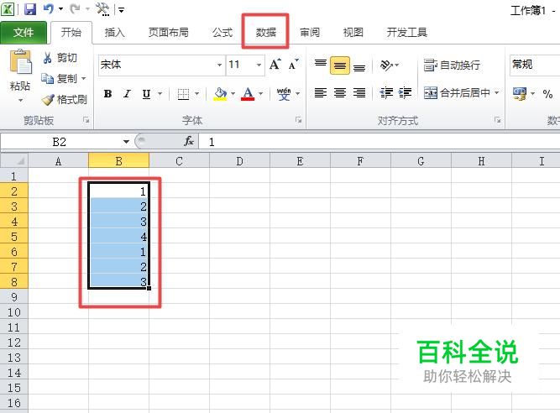Image resolution: width=560 pixels, height=413 pixels.
Task: Switch to the 公式 ribbon tab
Action: pos(222,33)
